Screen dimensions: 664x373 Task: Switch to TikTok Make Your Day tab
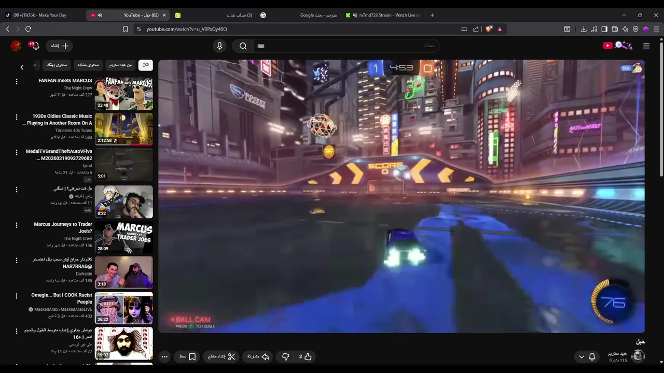(x=41, y=15)
